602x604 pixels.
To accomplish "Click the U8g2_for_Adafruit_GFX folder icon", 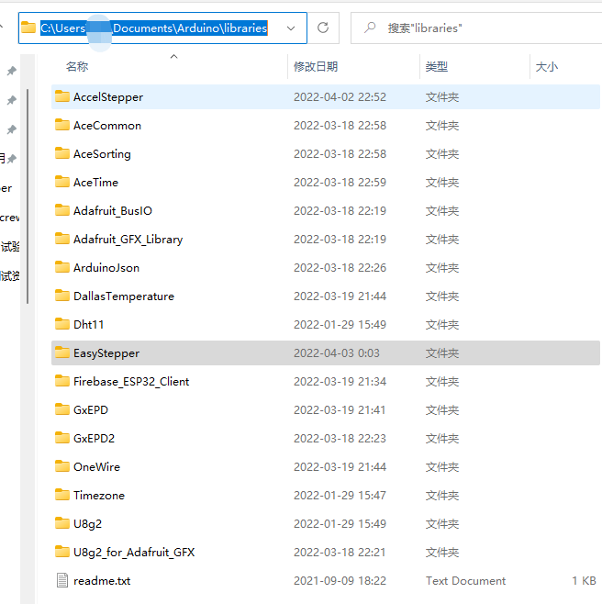I will coord(62,552).
